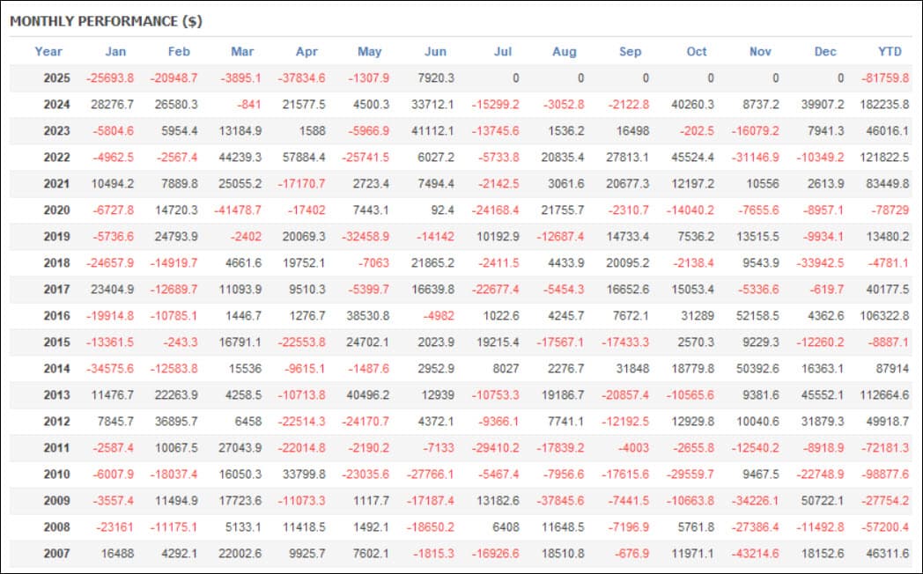Image resolution: width=923 pixels, height=574 pixels.
Task: Click the Aug column header
Action: pos(565,52)
